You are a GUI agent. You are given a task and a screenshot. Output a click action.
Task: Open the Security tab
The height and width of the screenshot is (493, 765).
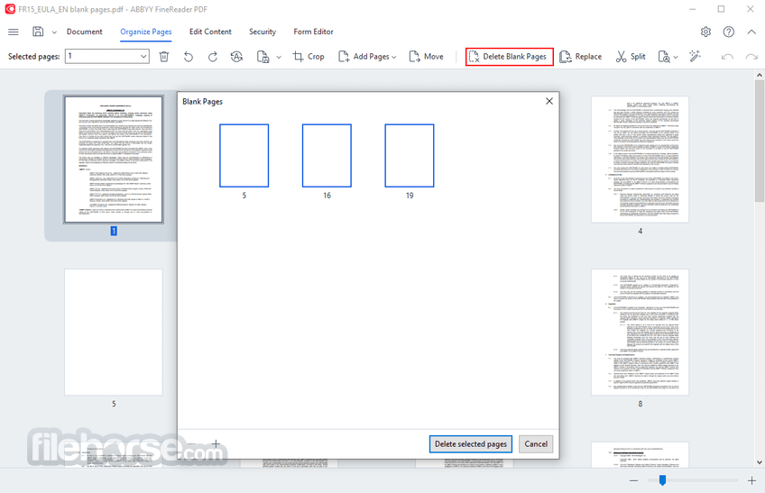pos(263,32)
